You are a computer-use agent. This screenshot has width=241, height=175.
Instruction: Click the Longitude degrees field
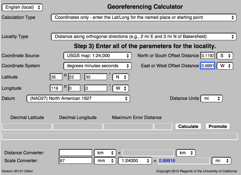point(56,88)
